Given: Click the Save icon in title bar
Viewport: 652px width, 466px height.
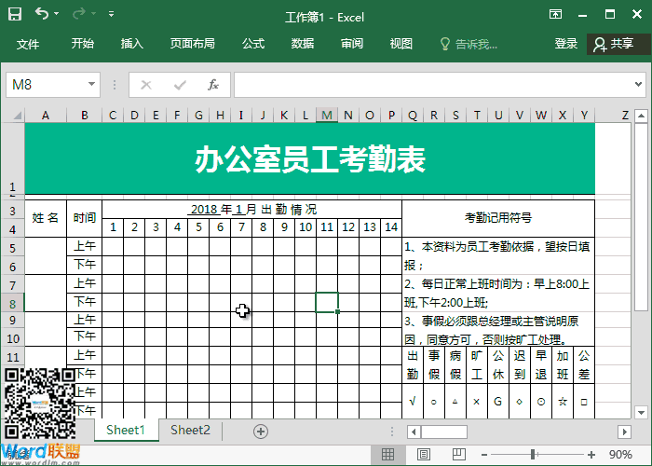Looking at the screenshot, I should tap(15, 14).
